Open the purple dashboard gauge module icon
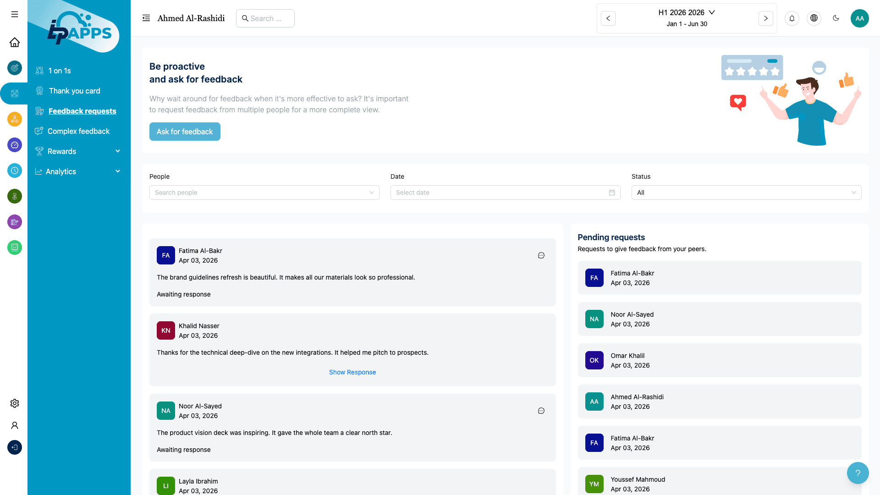The width and height of the screenshot is (880, 495). click(15, 145)
